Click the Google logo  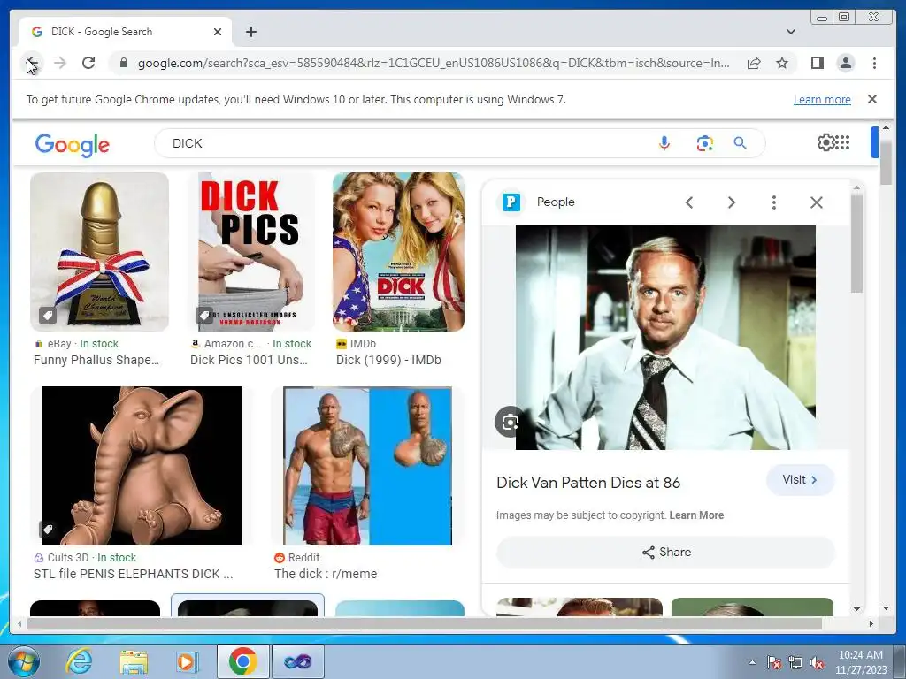click(x=73, y=145)
